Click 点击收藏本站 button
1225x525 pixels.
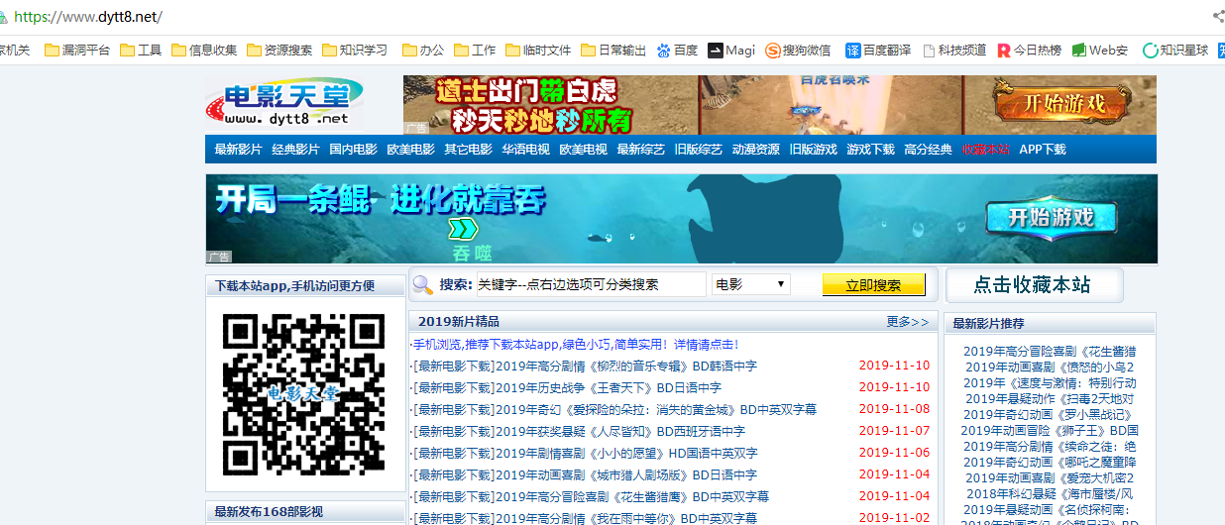[1034, 285]
